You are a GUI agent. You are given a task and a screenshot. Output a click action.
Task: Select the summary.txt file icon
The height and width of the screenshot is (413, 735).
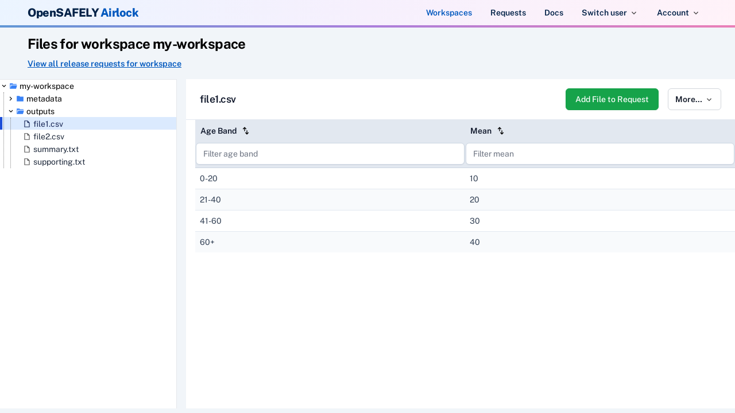[x=26, y=149]
